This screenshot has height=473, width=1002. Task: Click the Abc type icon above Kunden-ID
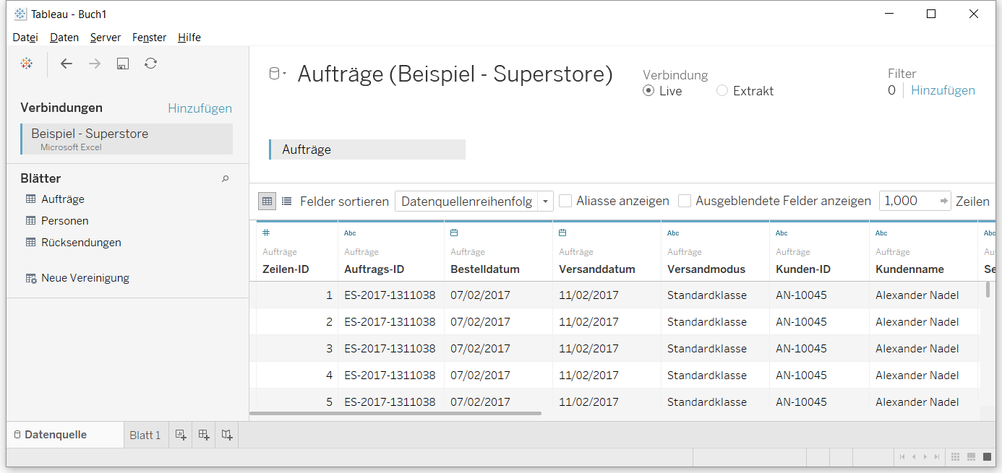[782, 233]
